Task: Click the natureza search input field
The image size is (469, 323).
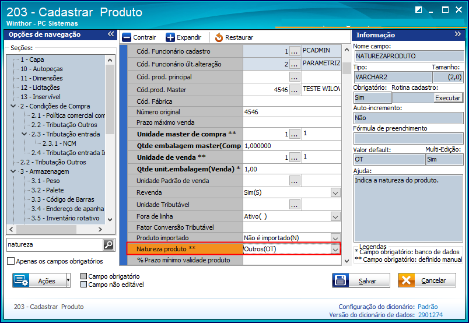Action: tap(55, 245)
